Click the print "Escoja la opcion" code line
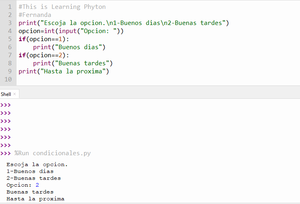Viewport: 300px width, 204px height. tap(124, 23)
